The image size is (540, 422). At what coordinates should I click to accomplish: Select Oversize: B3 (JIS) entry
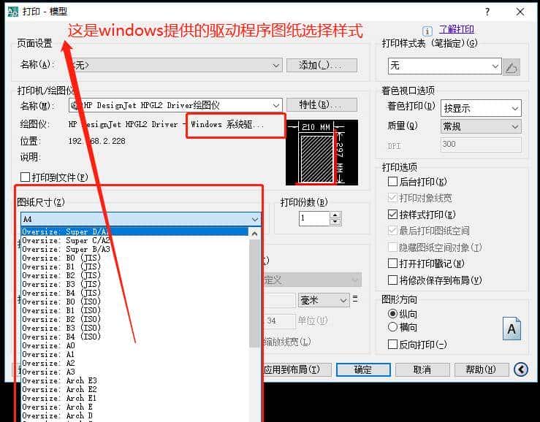point(134,284)
